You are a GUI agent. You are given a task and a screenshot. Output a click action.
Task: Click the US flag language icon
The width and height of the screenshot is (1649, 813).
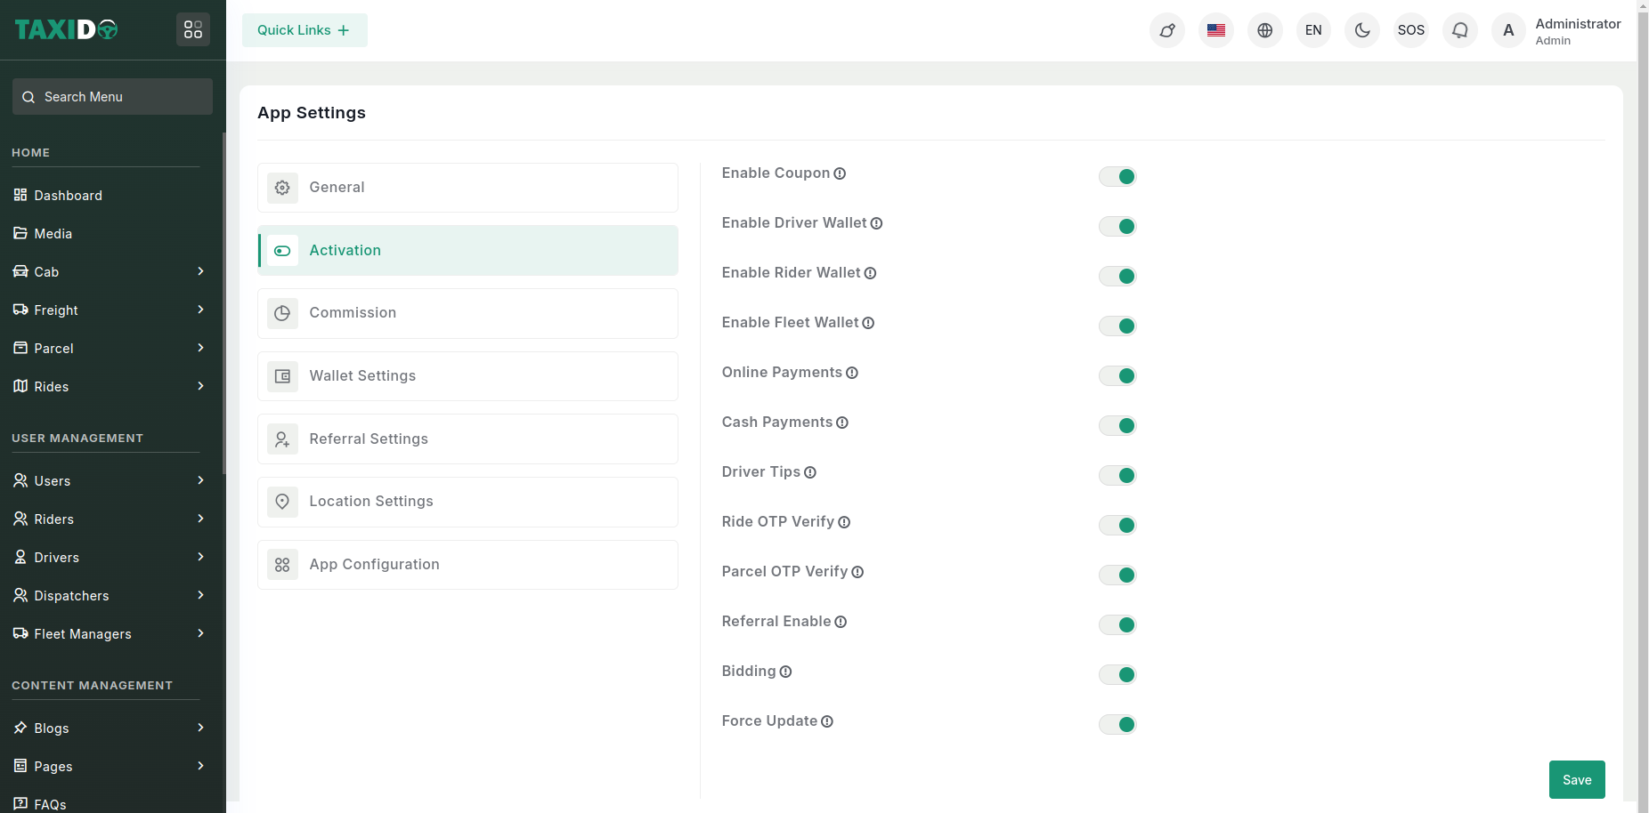point(1216,30)
